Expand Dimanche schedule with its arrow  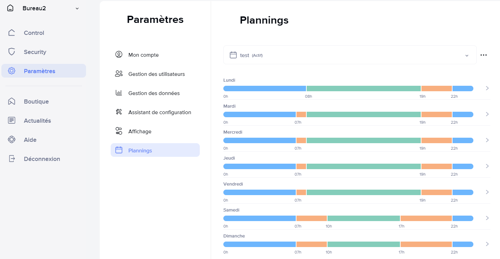point(487,244)
